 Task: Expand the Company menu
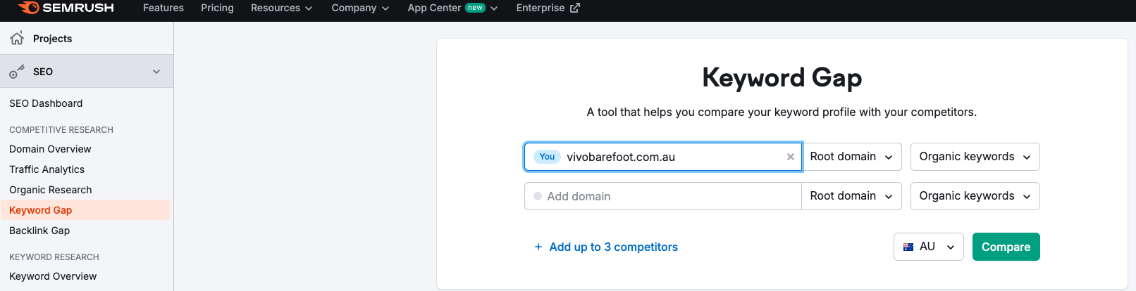(360, 8)
